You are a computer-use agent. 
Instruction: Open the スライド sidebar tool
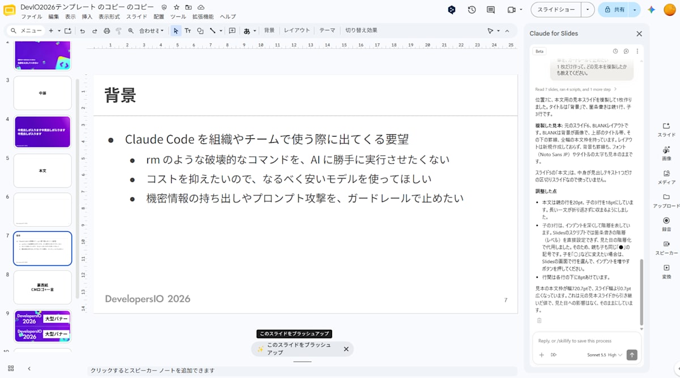(x=666, y=130)
